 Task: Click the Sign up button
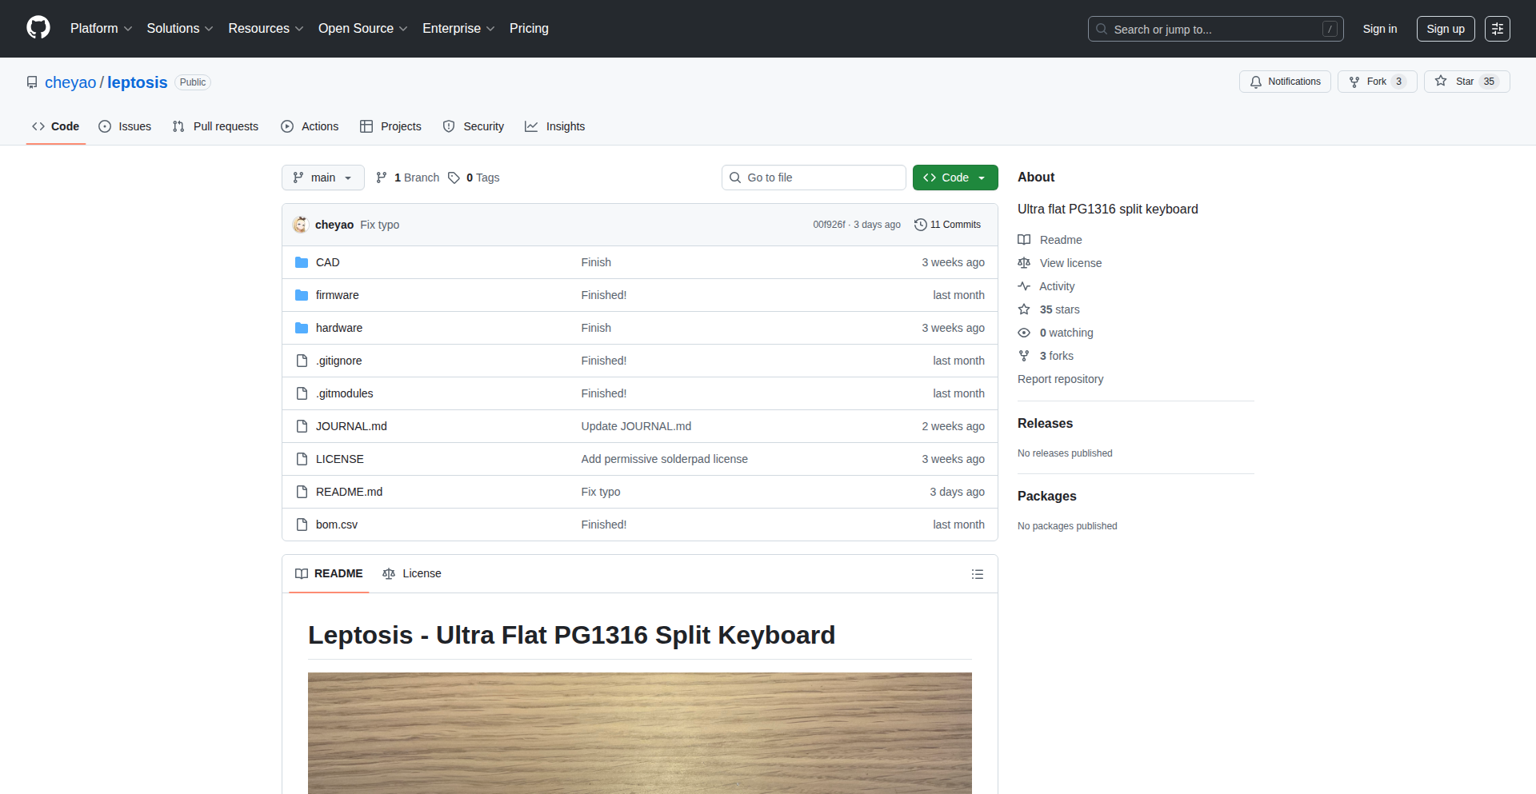(x=1446, y=29)
